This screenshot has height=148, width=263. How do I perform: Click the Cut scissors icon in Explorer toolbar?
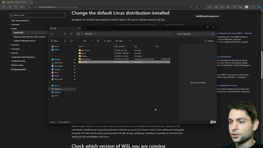[65, 41]
